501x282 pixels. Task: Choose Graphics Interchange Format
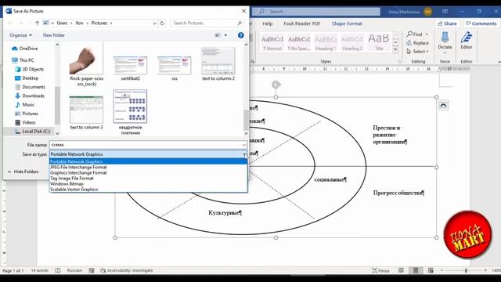click(x=148, y=172)
